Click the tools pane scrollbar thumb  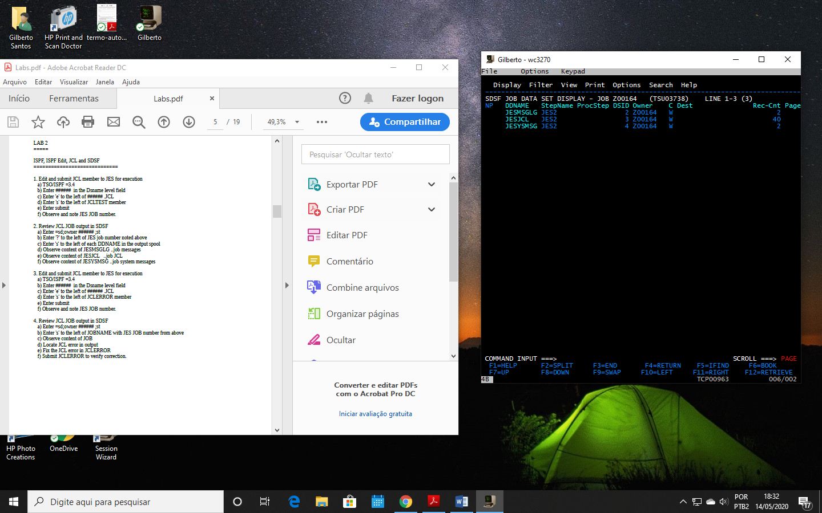(x=453, y=232)
